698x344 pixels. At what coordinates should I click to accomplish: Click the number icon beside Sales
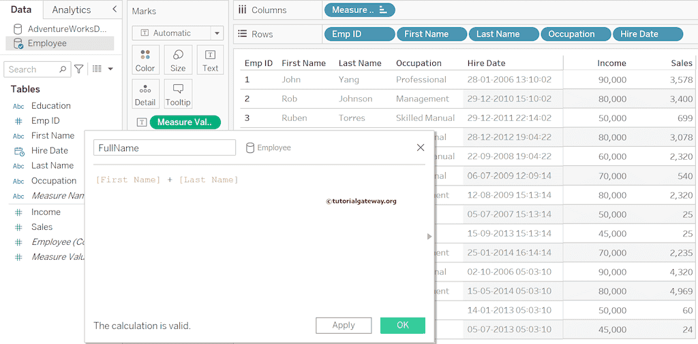pos(18,227)
